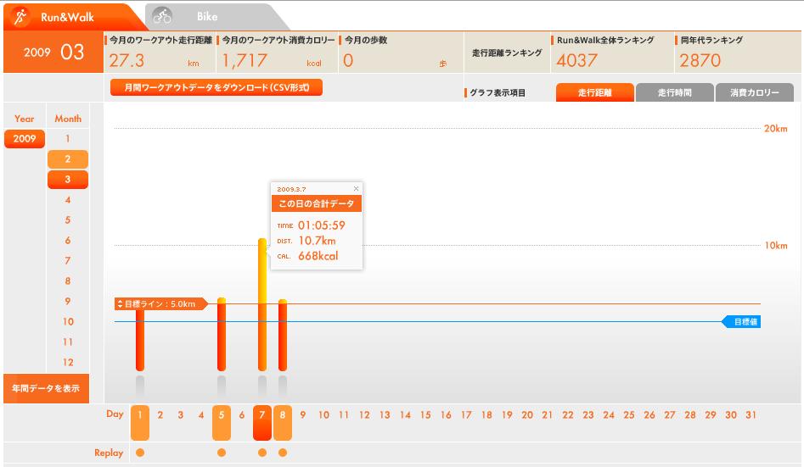The width and height of the screenshot is (804, 467).
Task: Select year 2009 in Year column
Action: pos(25,139)
